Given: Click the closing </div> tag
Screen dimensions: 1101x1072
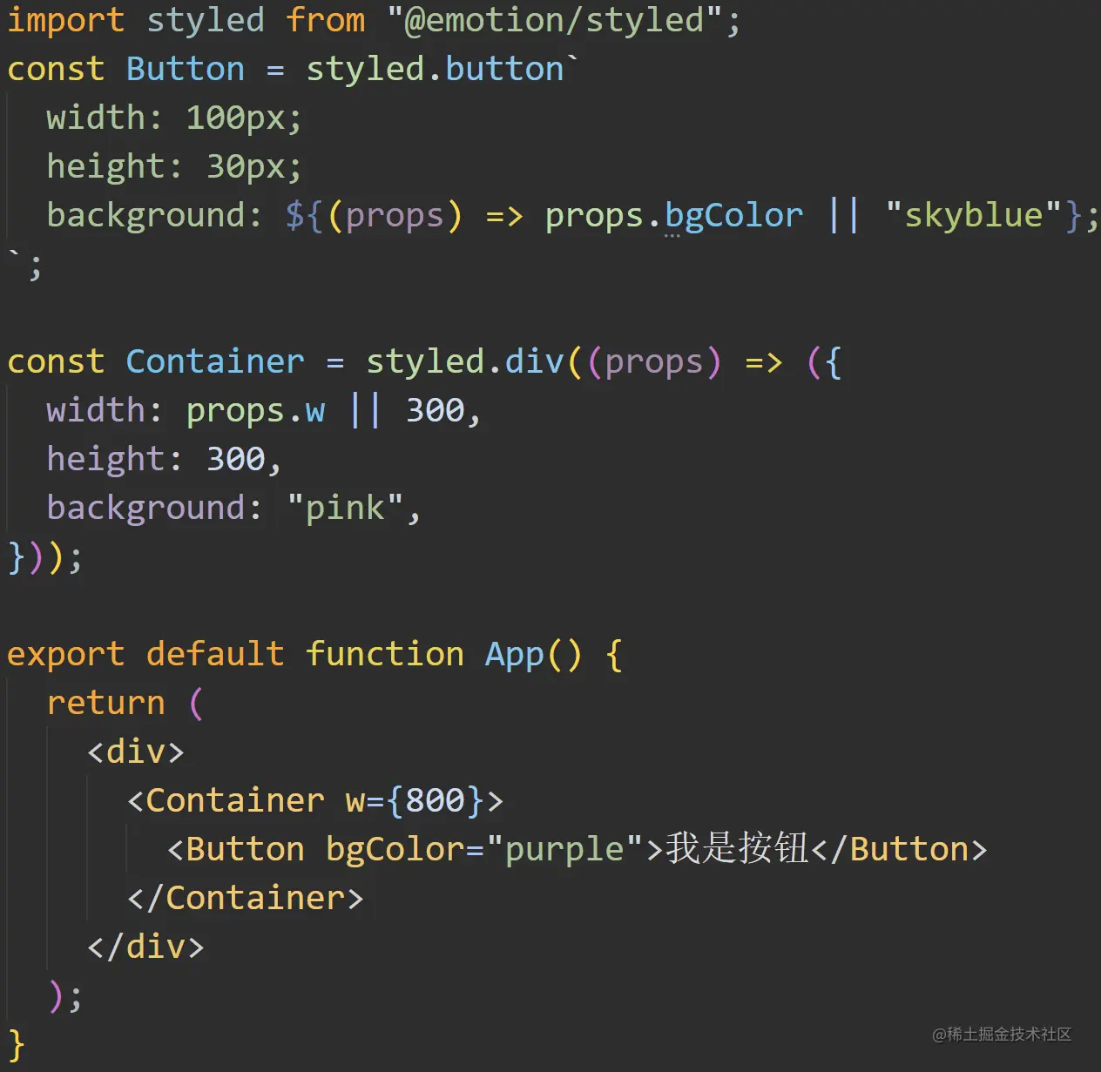Looking at the screenshot, I should click(145, 947).
